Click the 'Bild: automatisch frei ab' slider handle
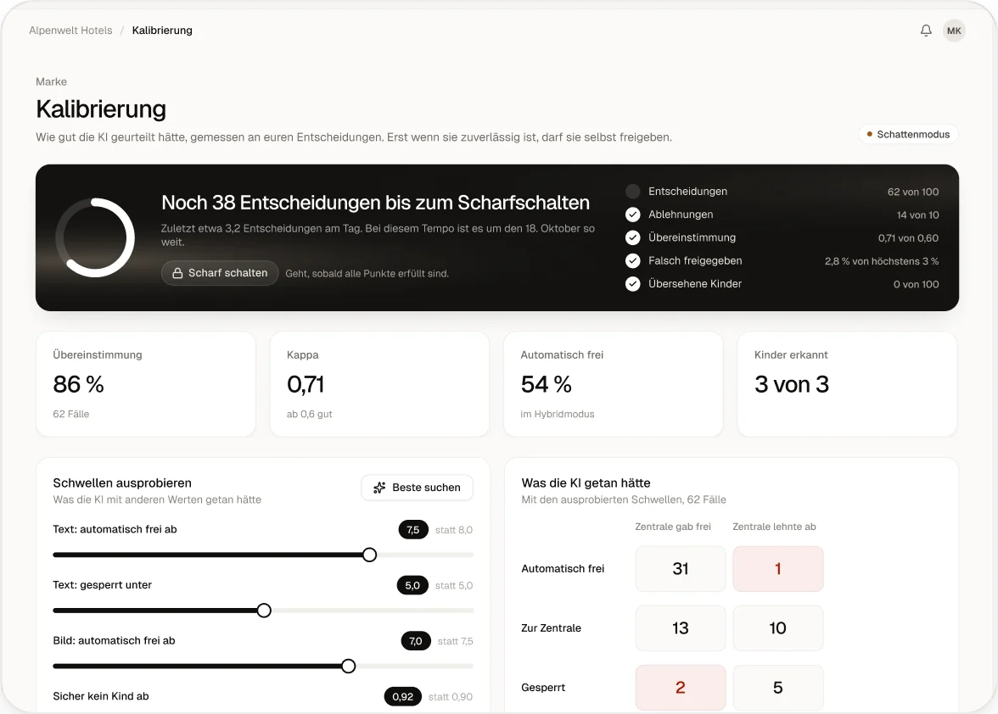998x714 pixels. pyautogui.click(x=348, y=667)
